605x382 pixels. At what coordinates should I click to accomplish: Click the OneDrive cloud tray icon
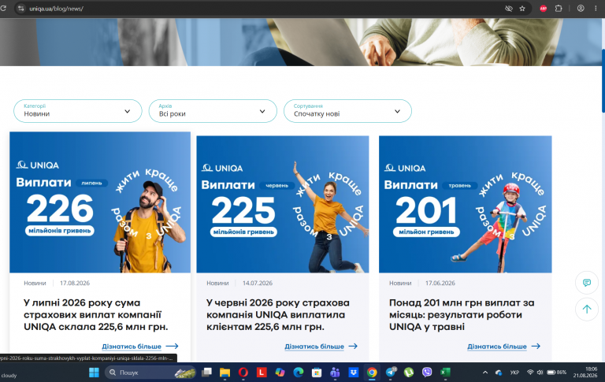point(499,373)
